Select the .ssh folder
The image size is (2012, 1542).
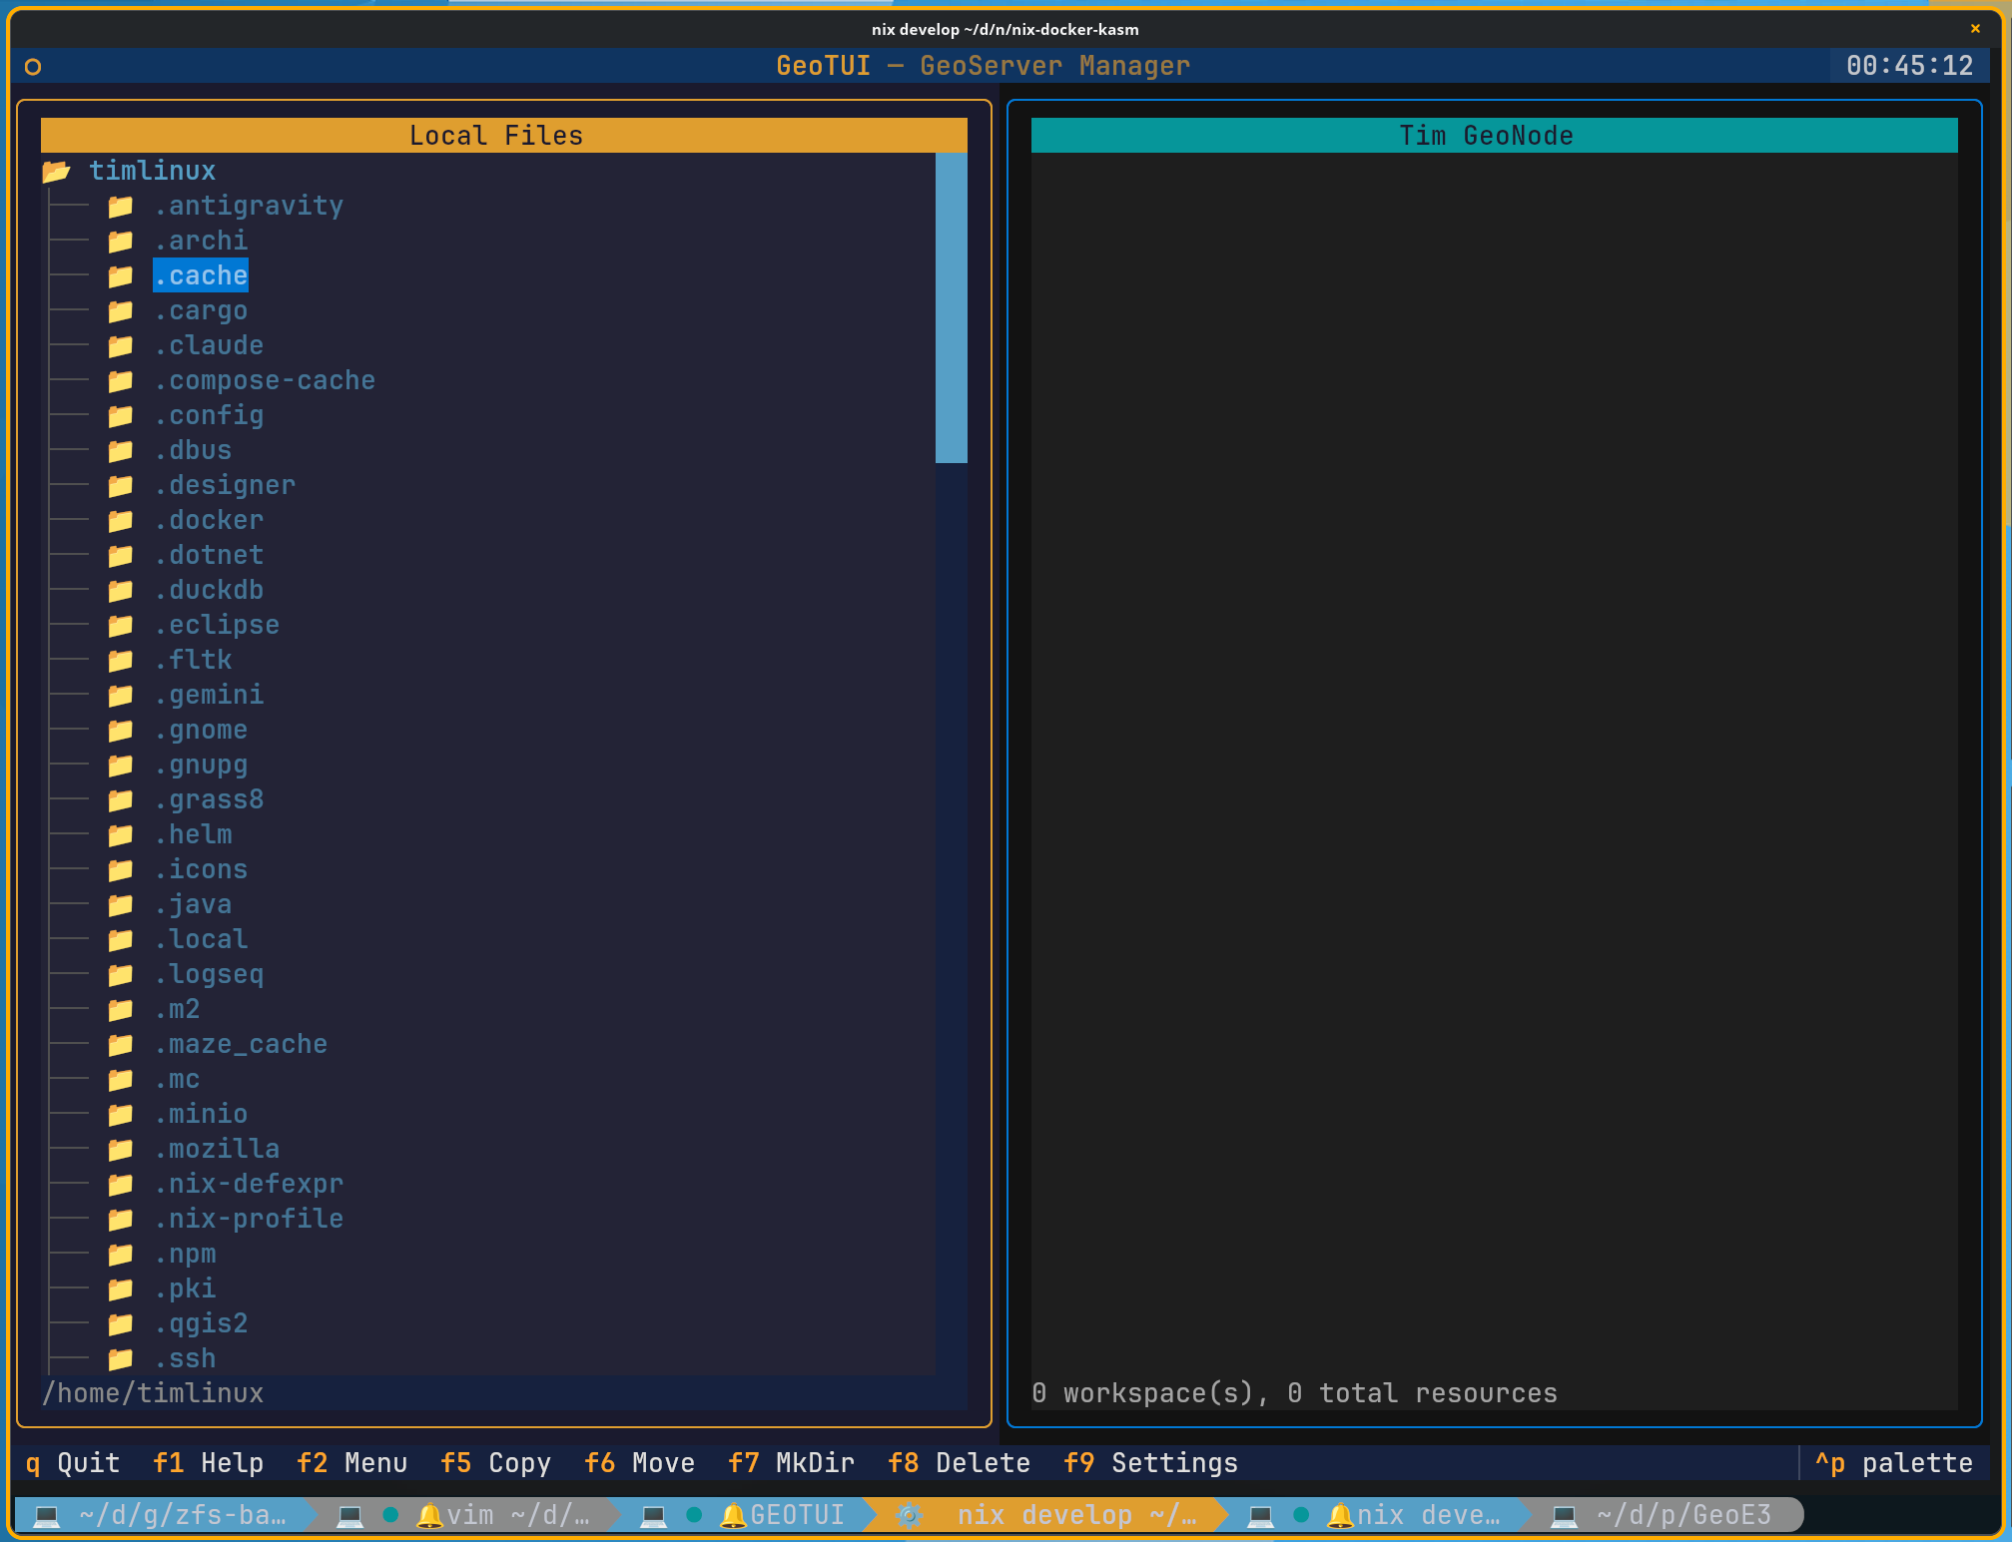click(x=185, y=1358)
